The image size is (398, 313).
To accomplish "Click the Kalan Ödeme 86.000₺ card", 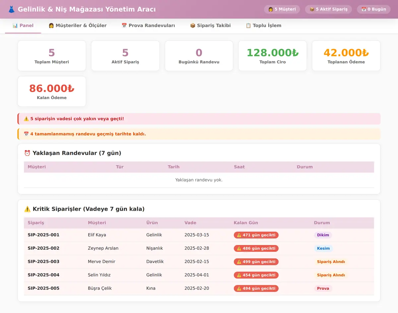I will (52, 91).
